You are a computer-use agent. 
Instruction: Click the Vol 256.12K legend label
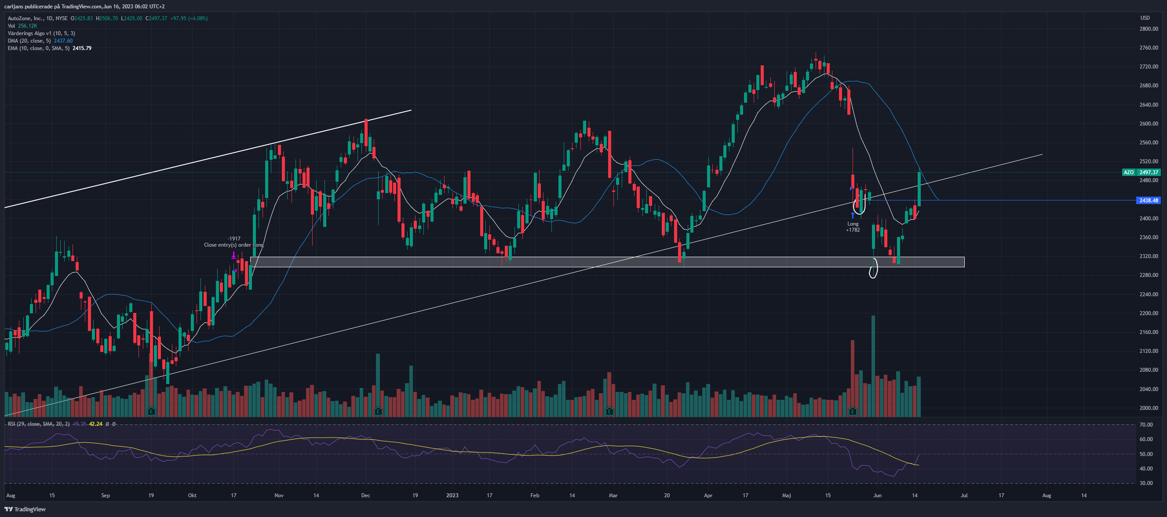(22, 26)
